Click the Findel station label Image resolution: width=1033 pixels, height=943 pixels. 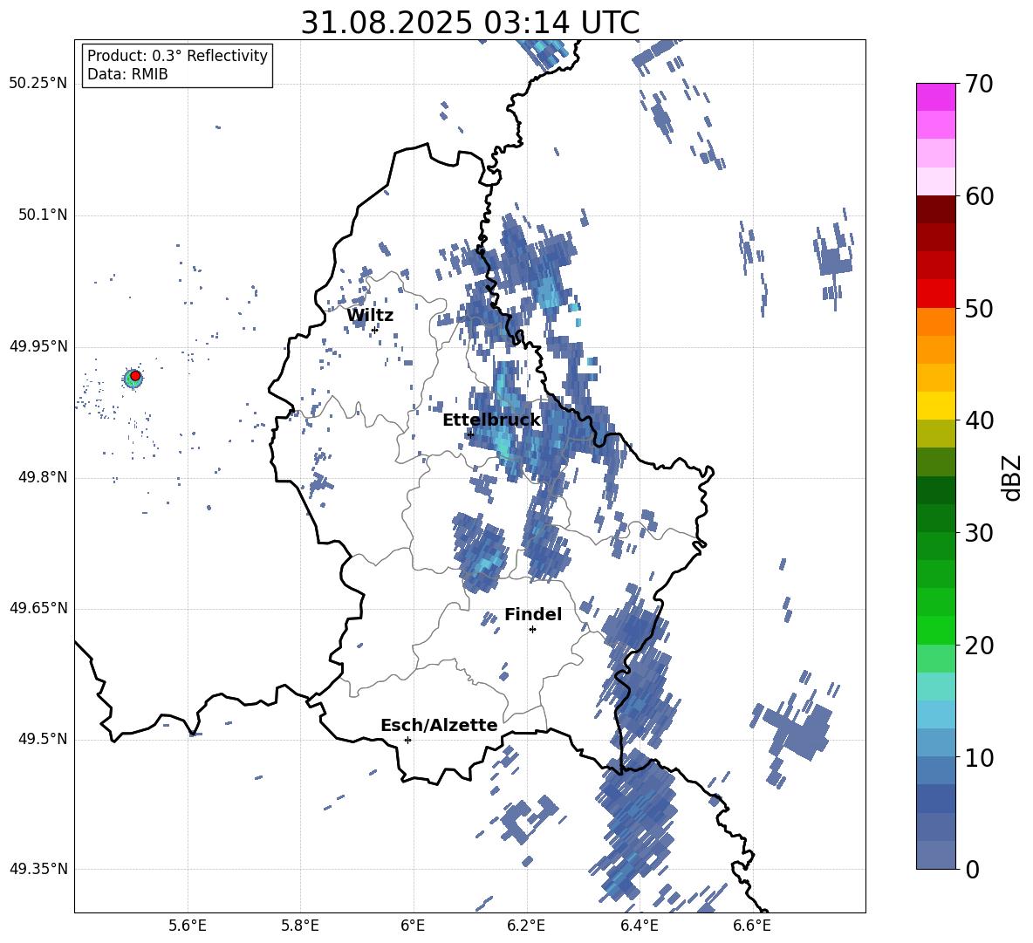coord(533,614)
